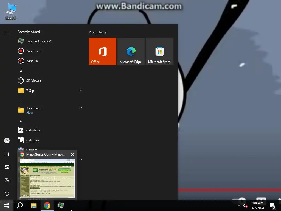The image size is (281, 211).
Task: Open the Action Center notifications icon
Action: (x=272, y=206)
